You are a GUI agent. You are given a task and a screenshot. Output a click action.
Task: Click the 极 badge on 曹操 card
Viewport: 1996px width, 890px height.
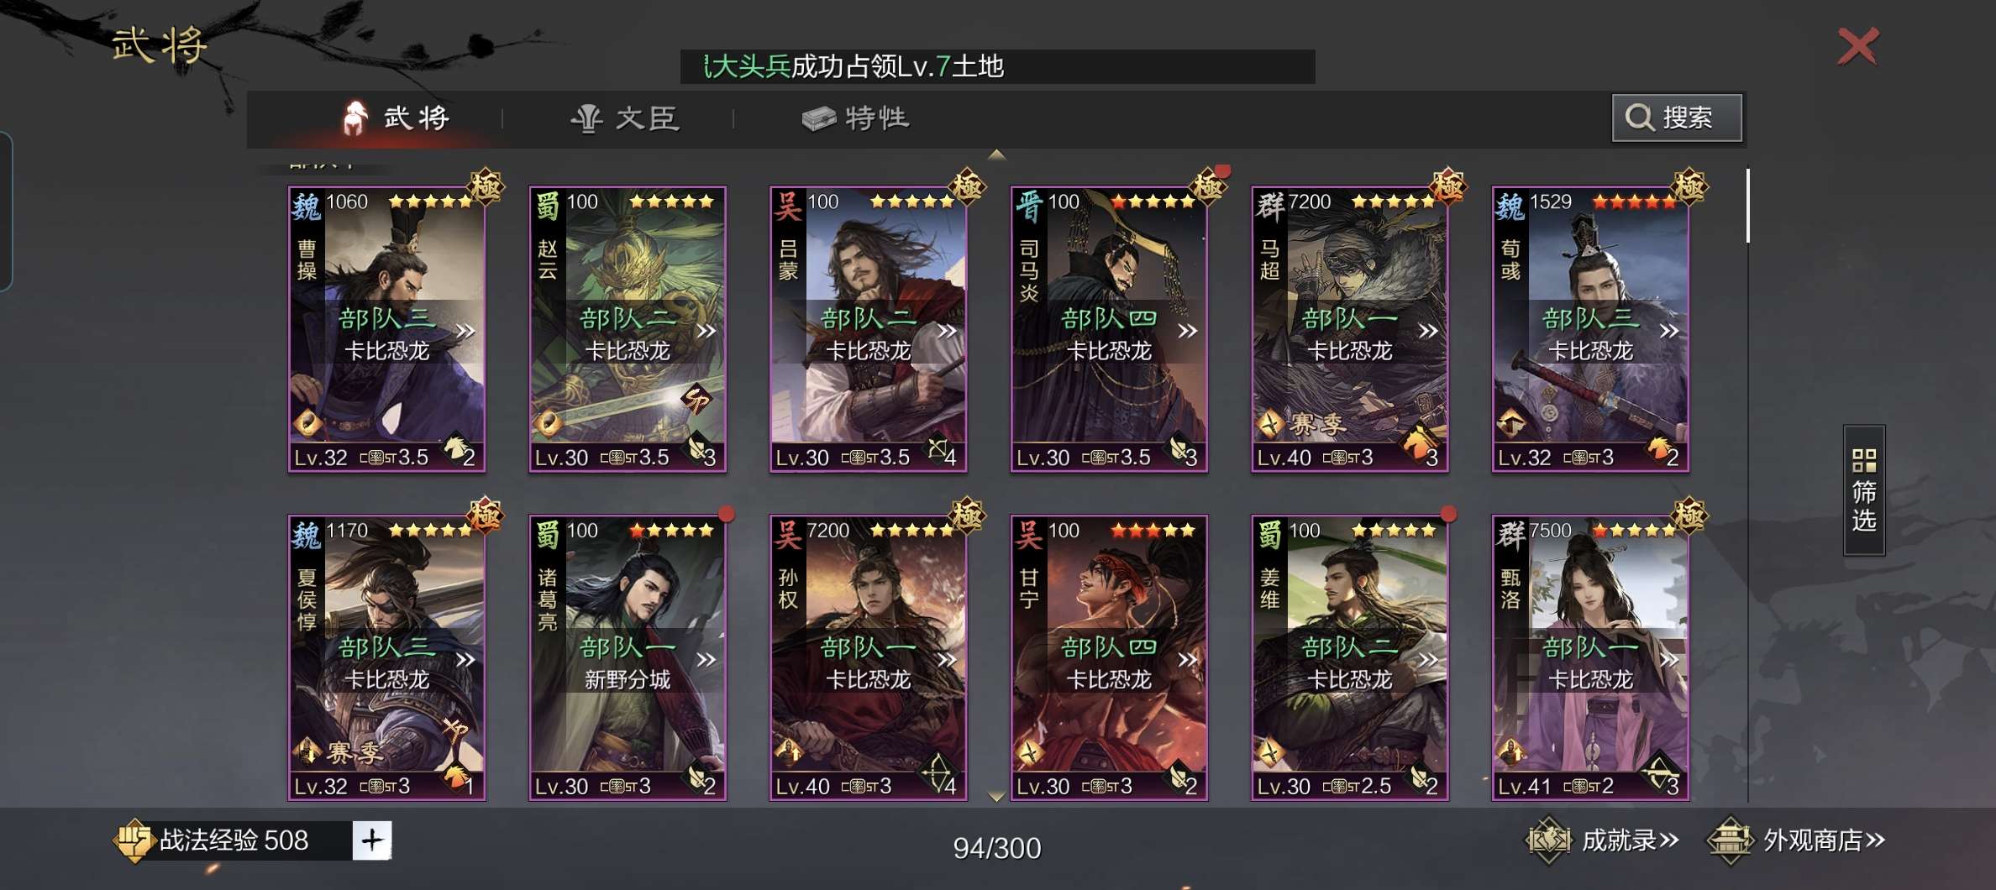(486, 186)
